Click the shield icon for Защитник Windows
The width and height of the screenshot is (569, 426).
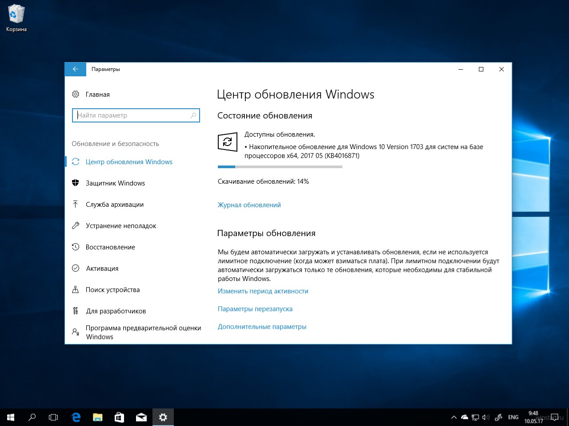pyautogui.click(x=76, y=183)
